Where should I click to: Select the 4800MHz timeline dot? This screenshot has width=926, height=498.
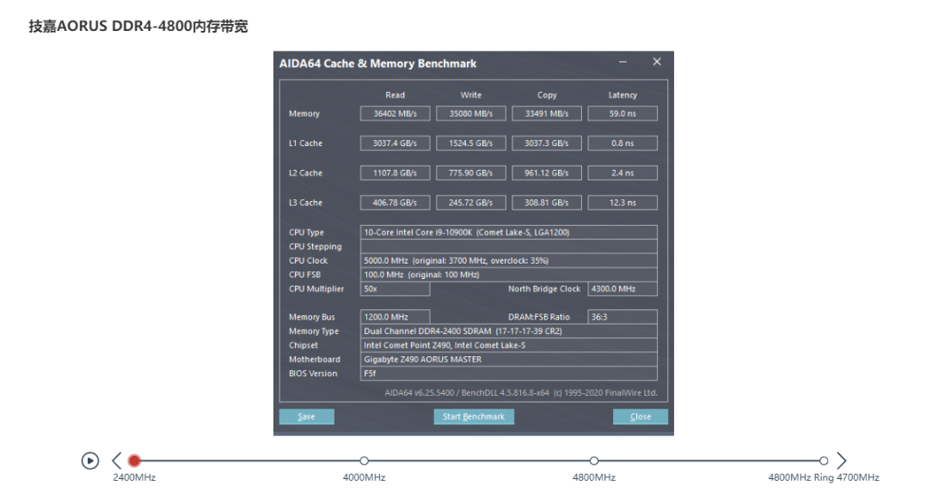[x=594, y=461]
